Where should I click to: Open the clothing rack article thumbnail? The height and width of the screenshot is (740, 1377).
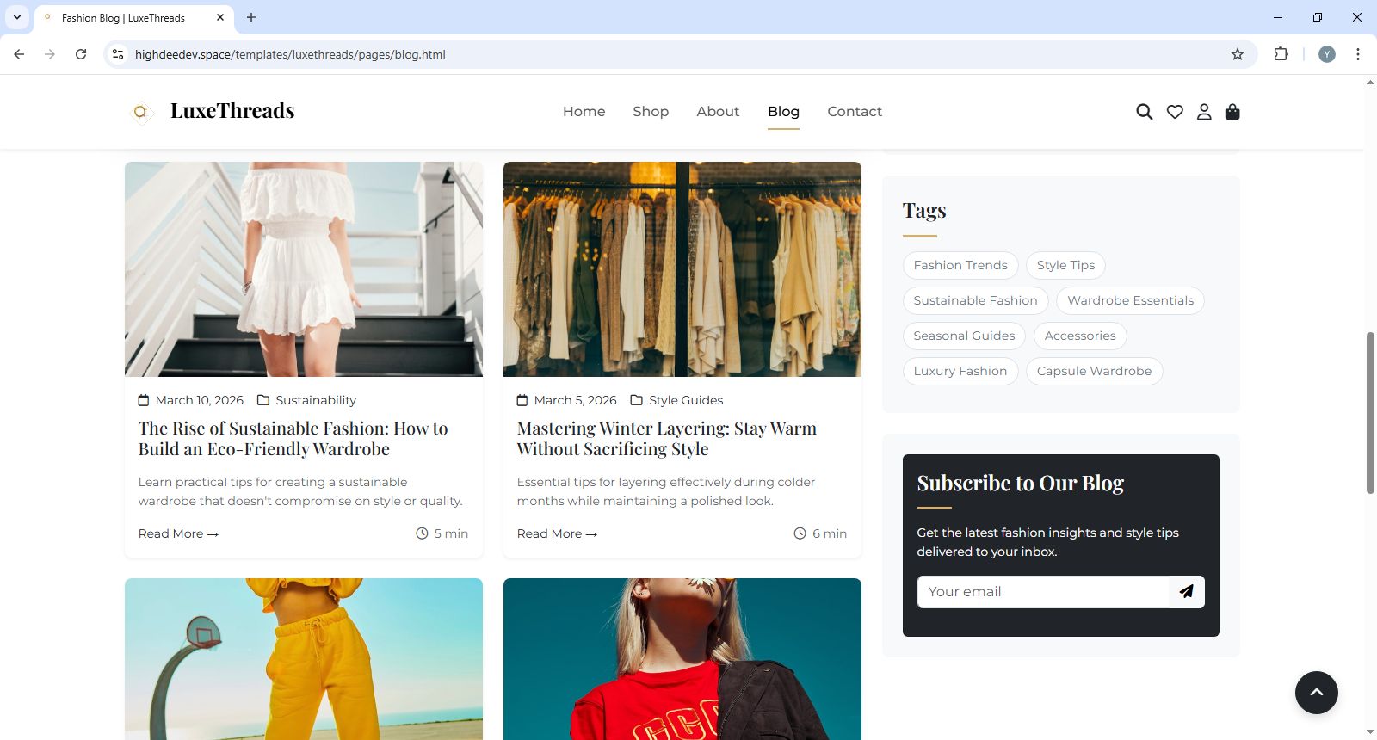tap(682, 269)
